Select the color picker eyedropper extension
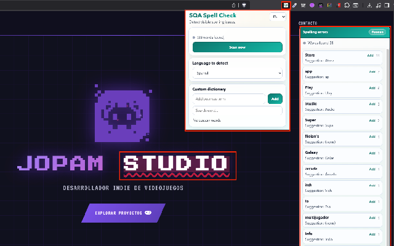 [294, 5]
